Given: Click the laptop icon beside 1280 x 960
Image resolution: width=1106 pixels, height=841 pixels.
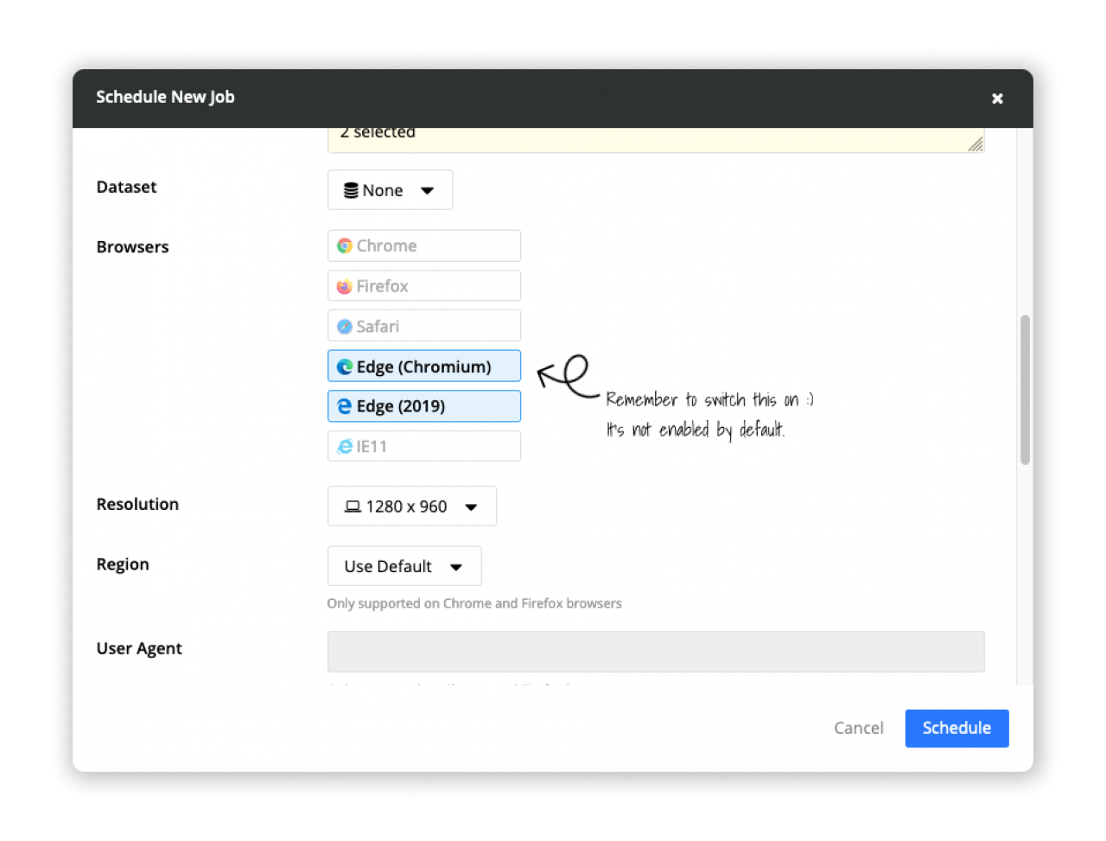Looking at the screenshot, I should (353, 507).
